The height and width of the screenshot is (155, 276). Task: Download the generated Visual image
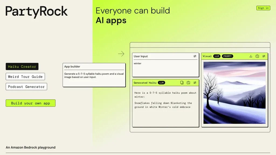click(x=251, y=56)
